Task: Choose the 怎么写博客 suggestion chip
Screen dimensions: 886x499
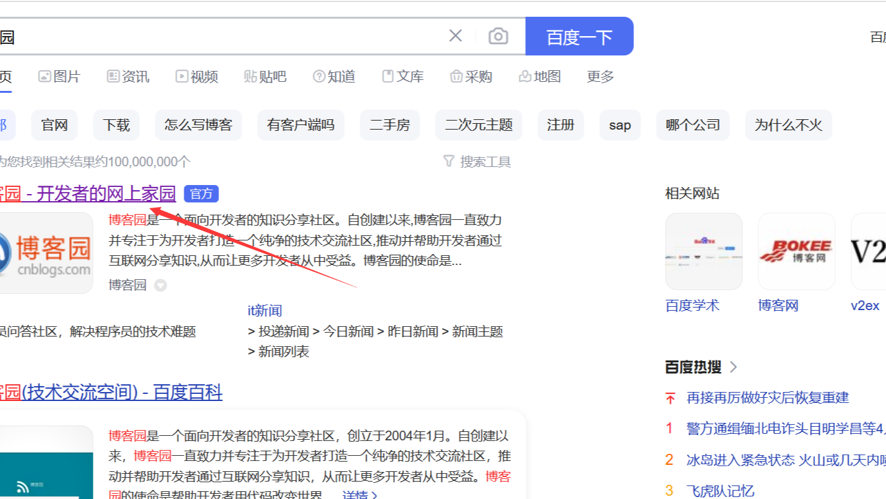Action: [198, 125]
